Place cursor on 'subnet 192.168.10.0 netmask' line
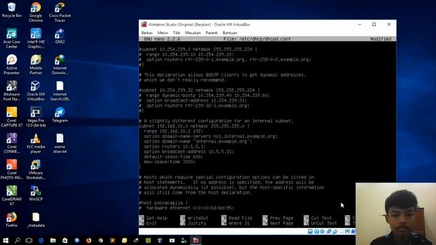The width and height of the screenshot is (436, 245). pyautogui.click(x=194, y=126)
